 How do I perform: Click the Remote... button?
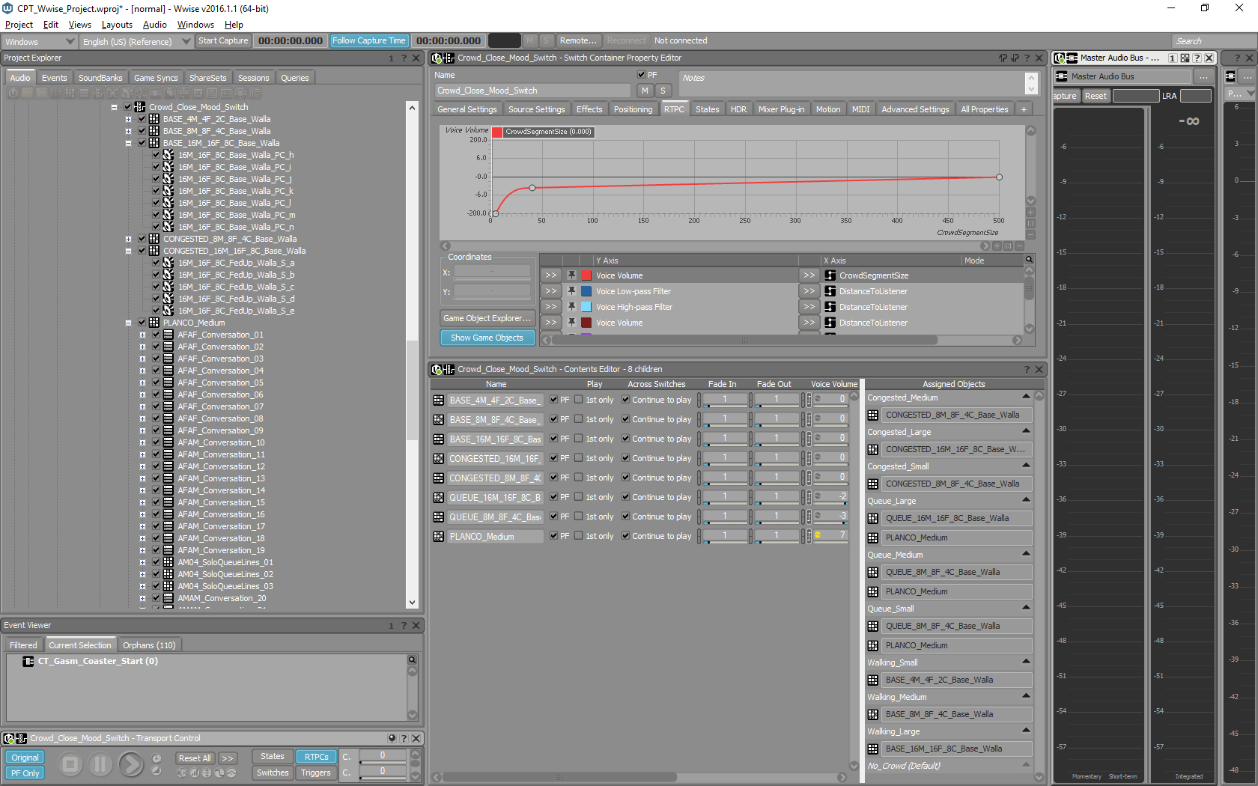(578, 41)
